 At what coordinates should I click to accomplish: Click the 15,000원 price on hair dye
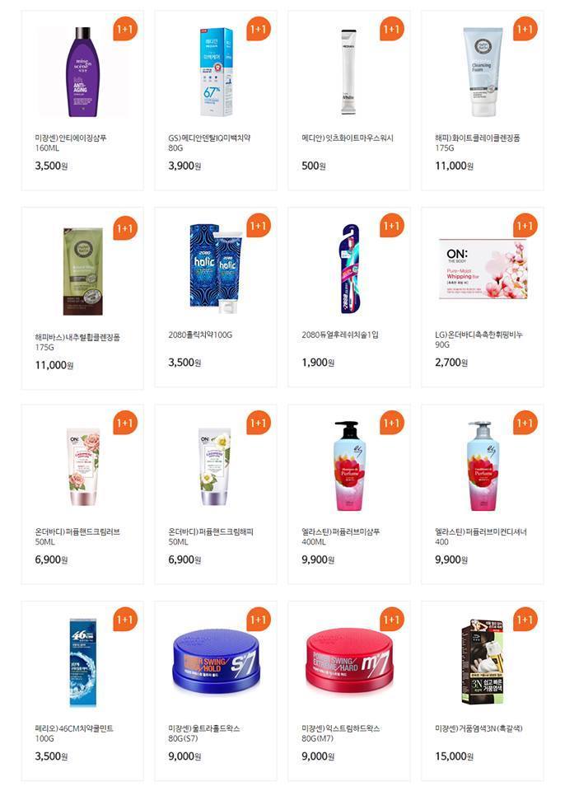coord(454,756)
